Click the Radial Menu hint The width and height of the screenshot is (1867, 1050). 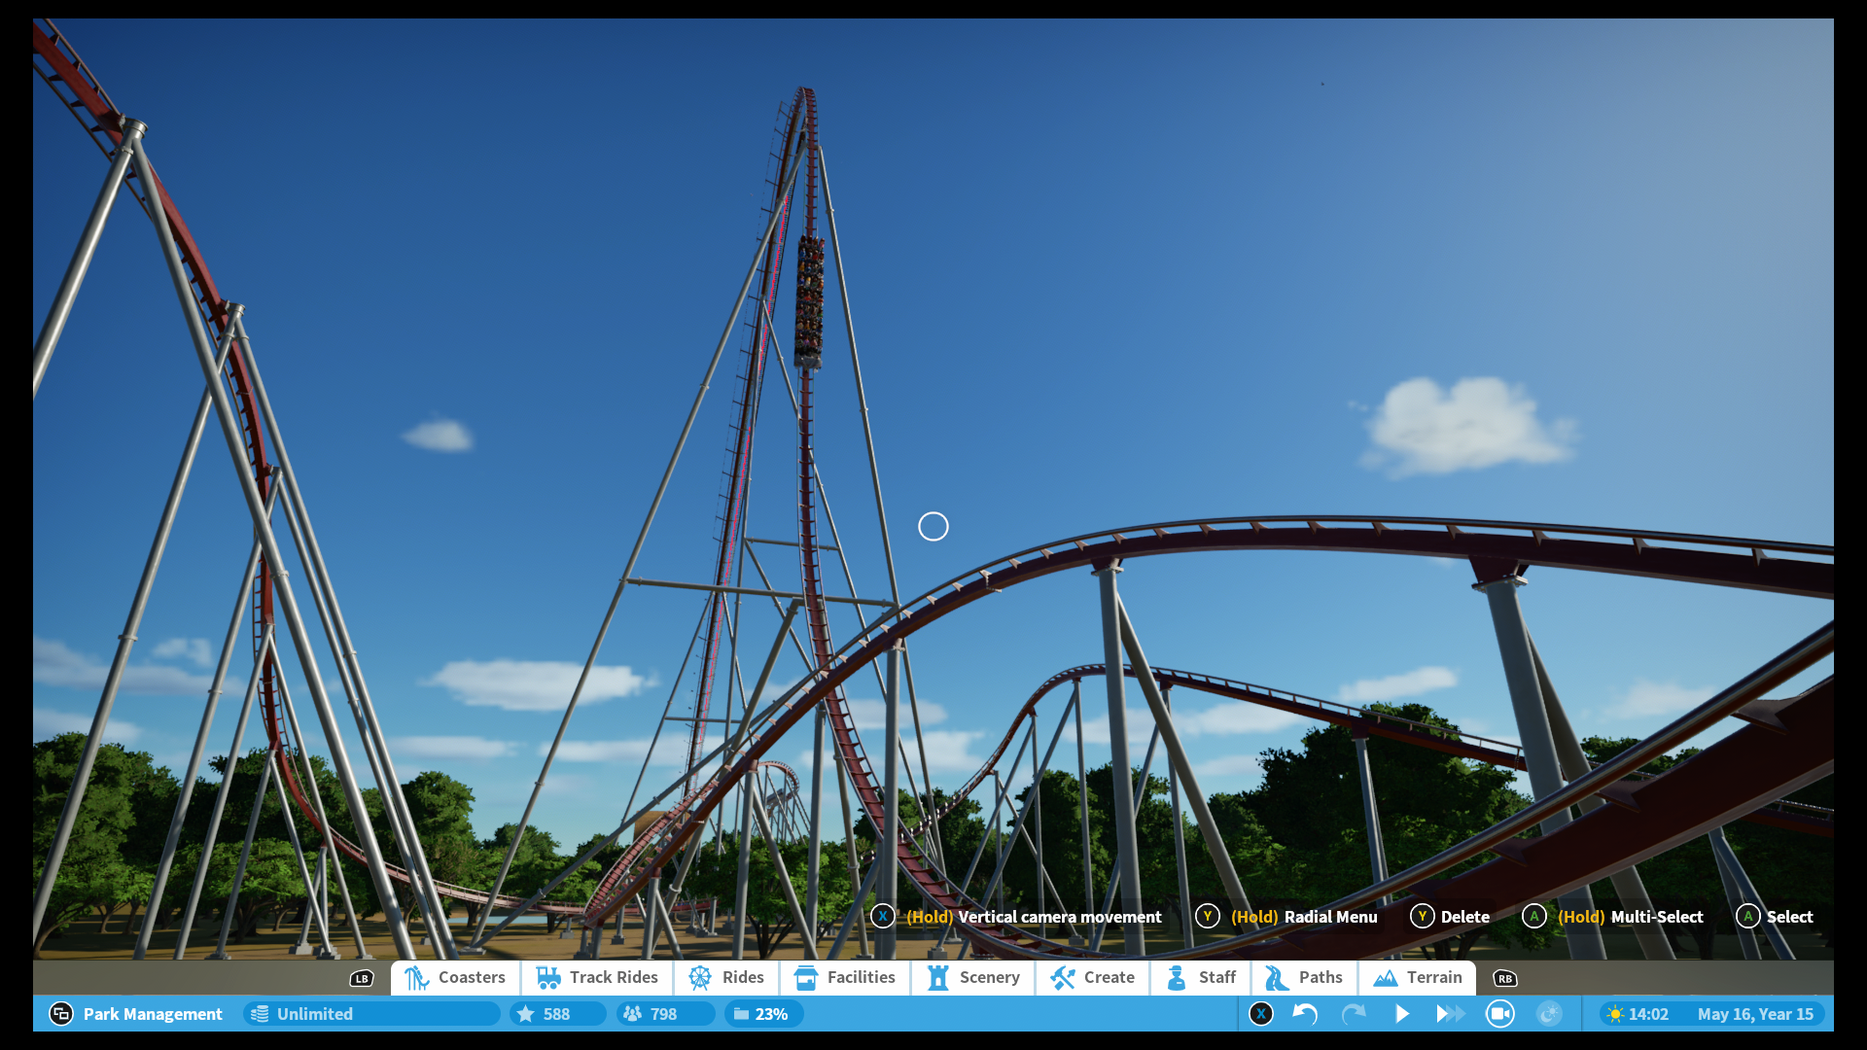1286,917
